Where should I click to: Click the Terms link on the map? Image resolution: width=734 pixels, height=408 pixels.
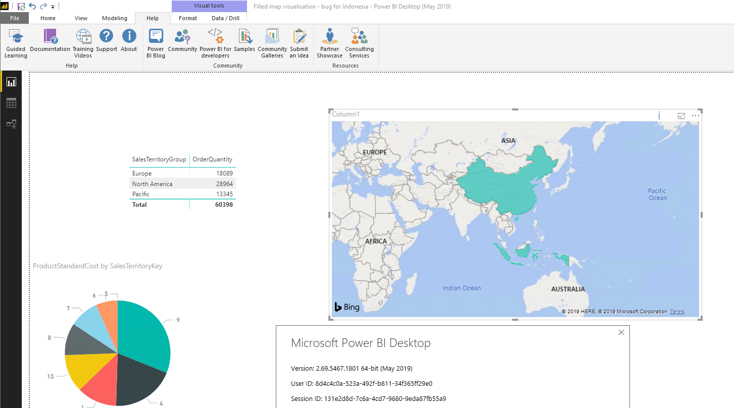(677, 312)
